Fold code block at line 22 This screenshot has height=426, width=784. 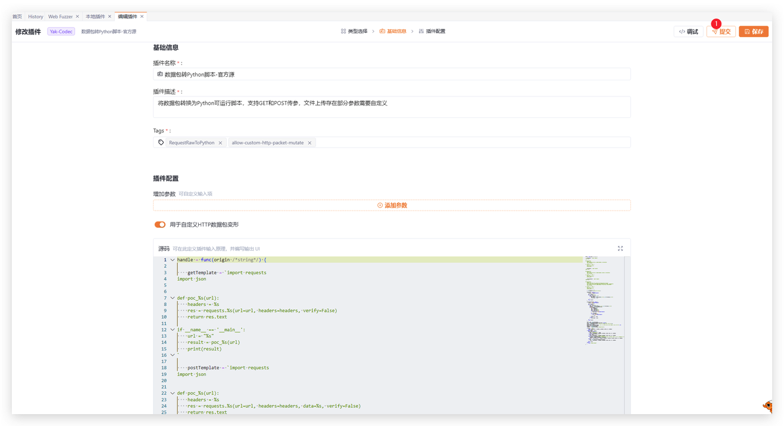click(x=173, y=393)
